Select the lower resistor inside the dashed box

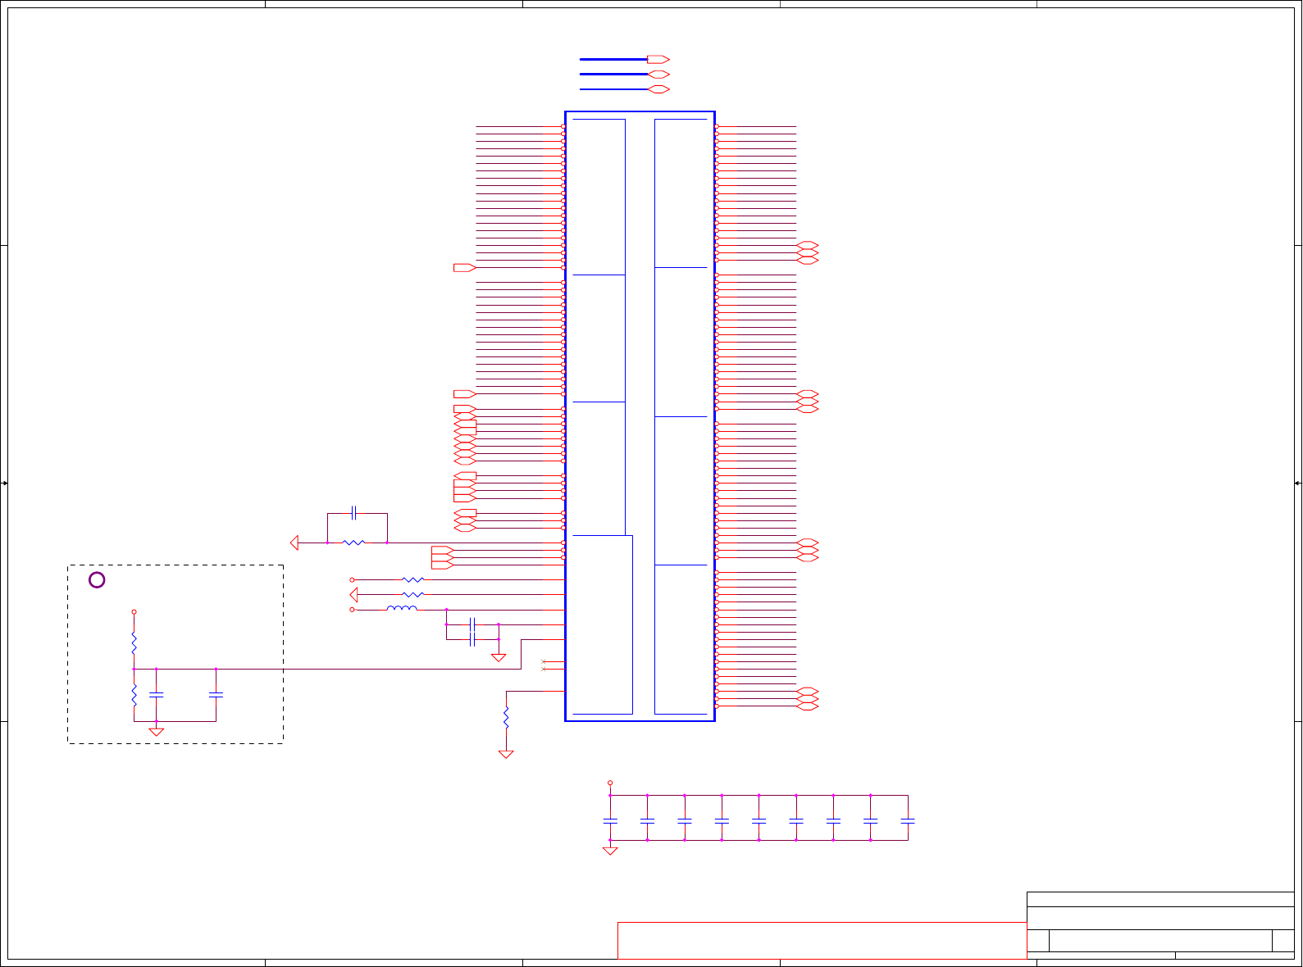134,696
